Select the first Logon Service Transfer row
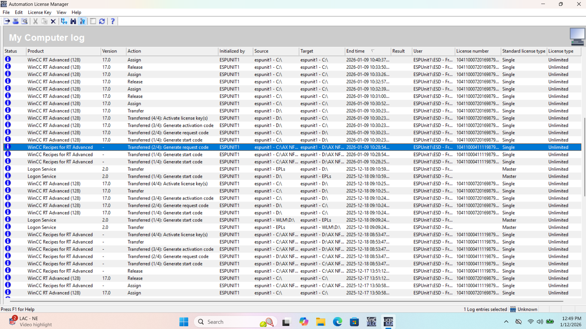Viewport: 586px width, 329px height. (136, 169)
